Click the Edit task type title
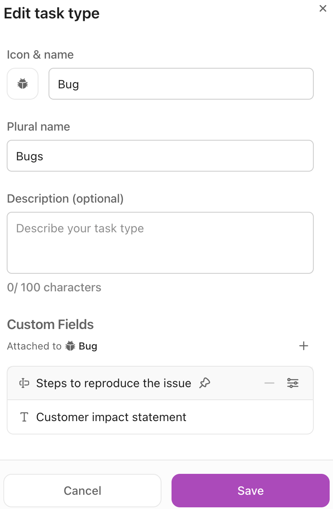Image resolution: width=333 pixels, height=509 pixels. coord(51,13)
